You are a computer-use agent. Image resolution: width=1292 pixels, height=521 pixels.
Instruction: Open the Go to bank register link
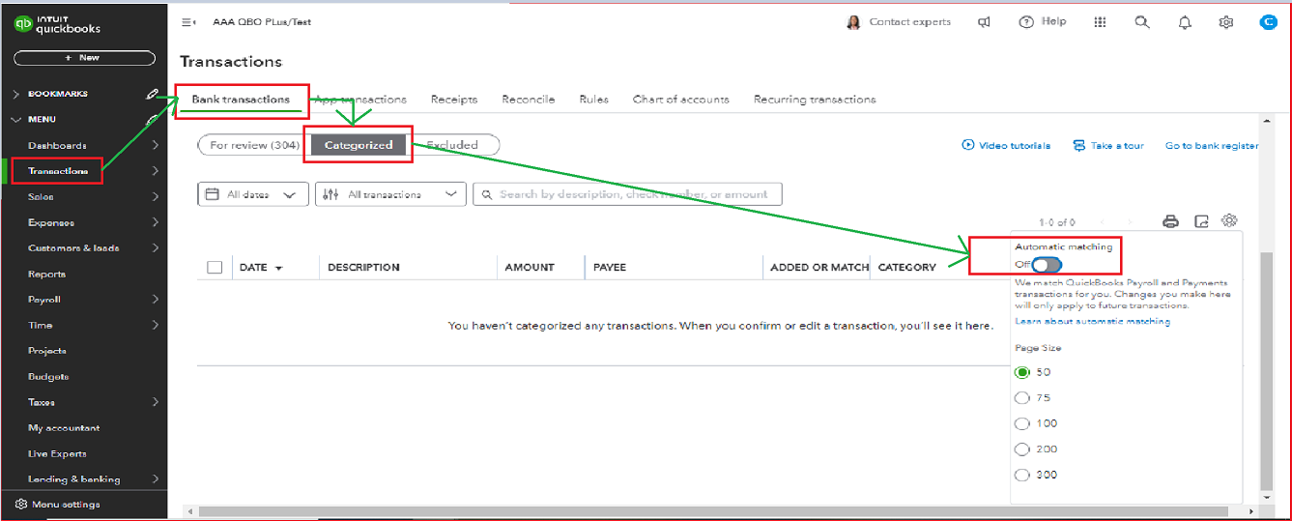pyautogui.click(x=1212, y=145)
